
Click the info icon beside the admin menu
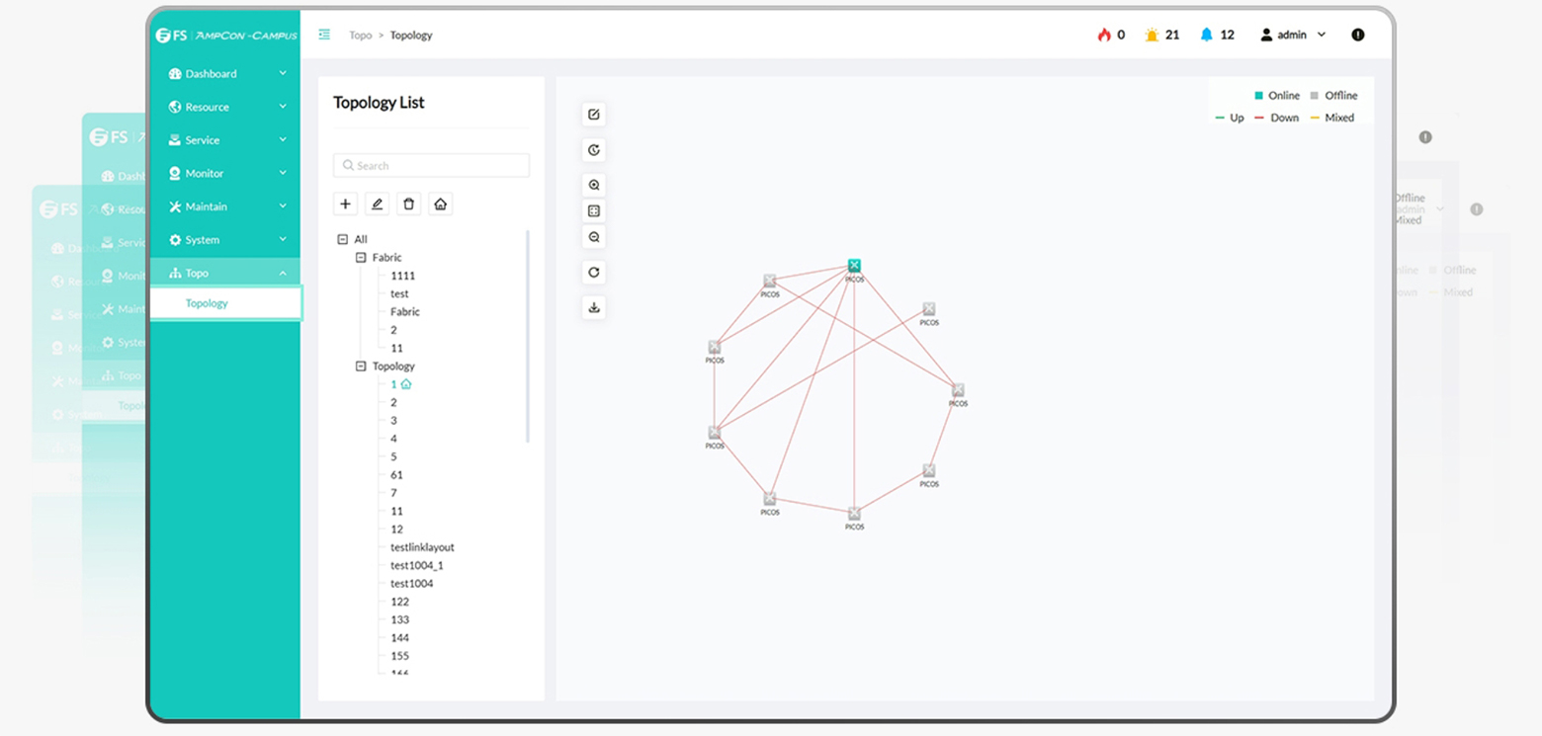click(1358, 35)
